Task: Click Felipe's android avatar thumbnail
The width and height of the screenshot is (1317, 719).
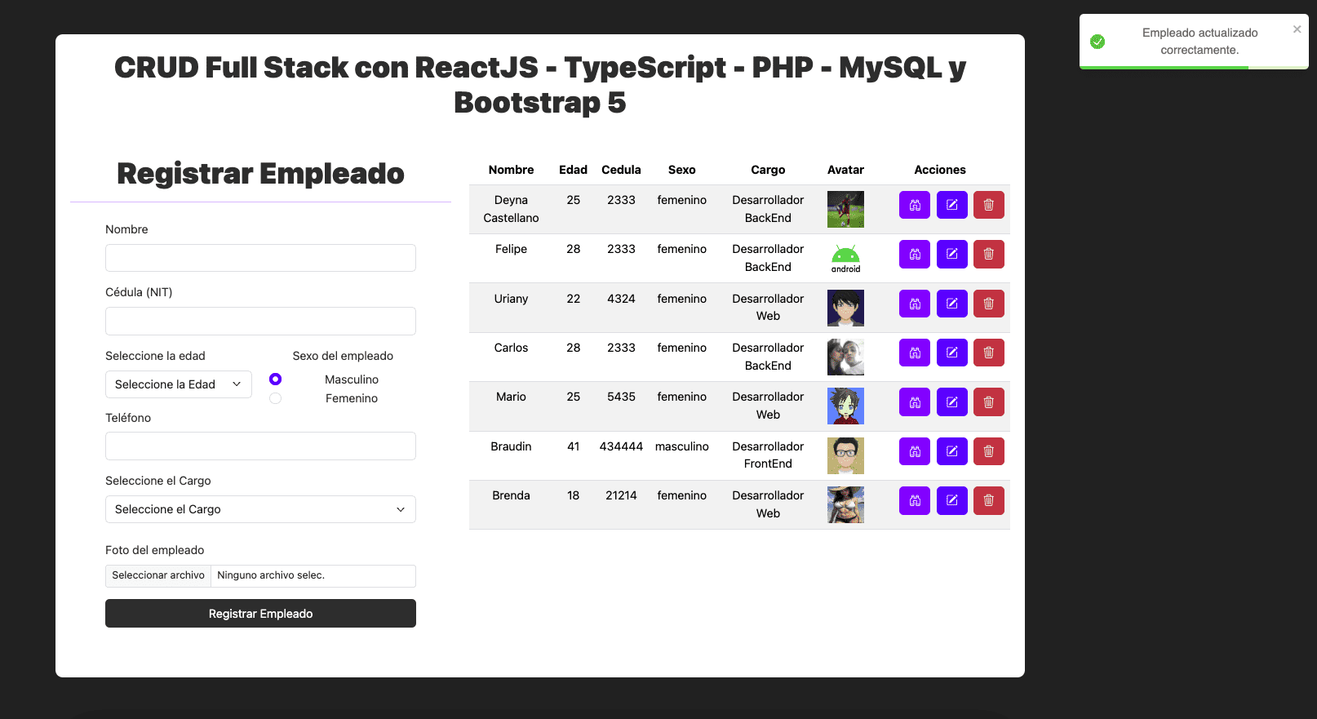Action: click(x=845, y=259)
